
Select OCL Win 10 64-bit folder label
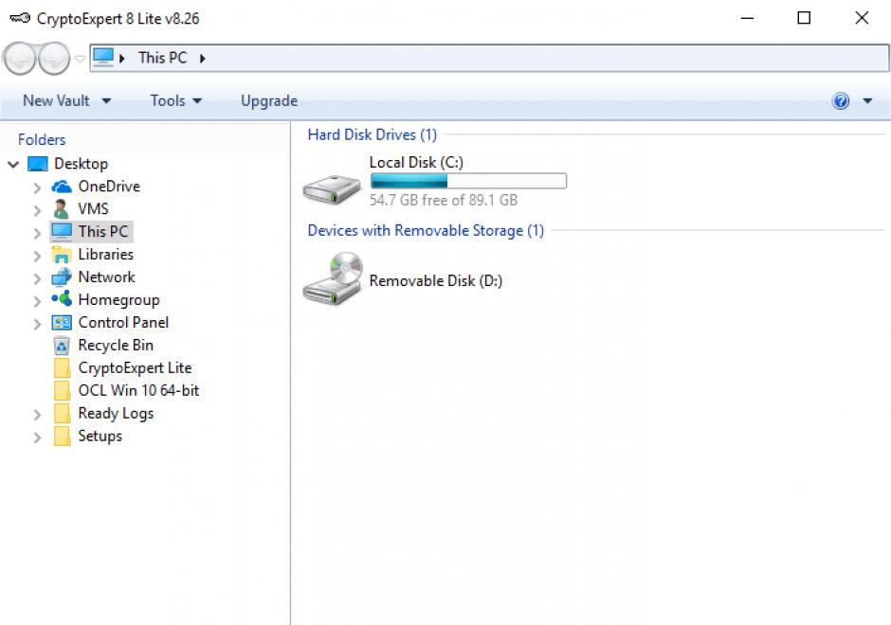[138, 390]
